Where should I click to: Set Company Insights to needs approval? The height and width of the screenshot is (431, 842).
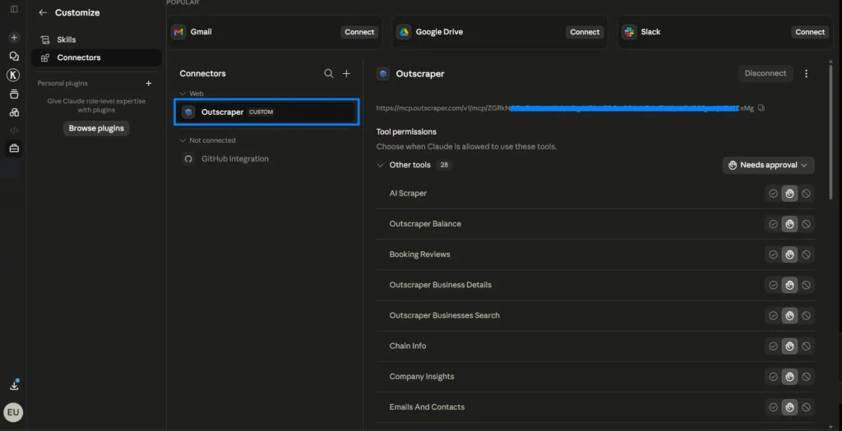click(789, 377)
